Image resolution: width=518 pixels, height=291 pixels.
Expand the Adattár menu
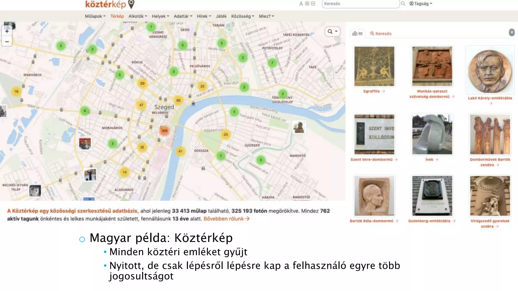pyautogui.click(x=183, y=16)
